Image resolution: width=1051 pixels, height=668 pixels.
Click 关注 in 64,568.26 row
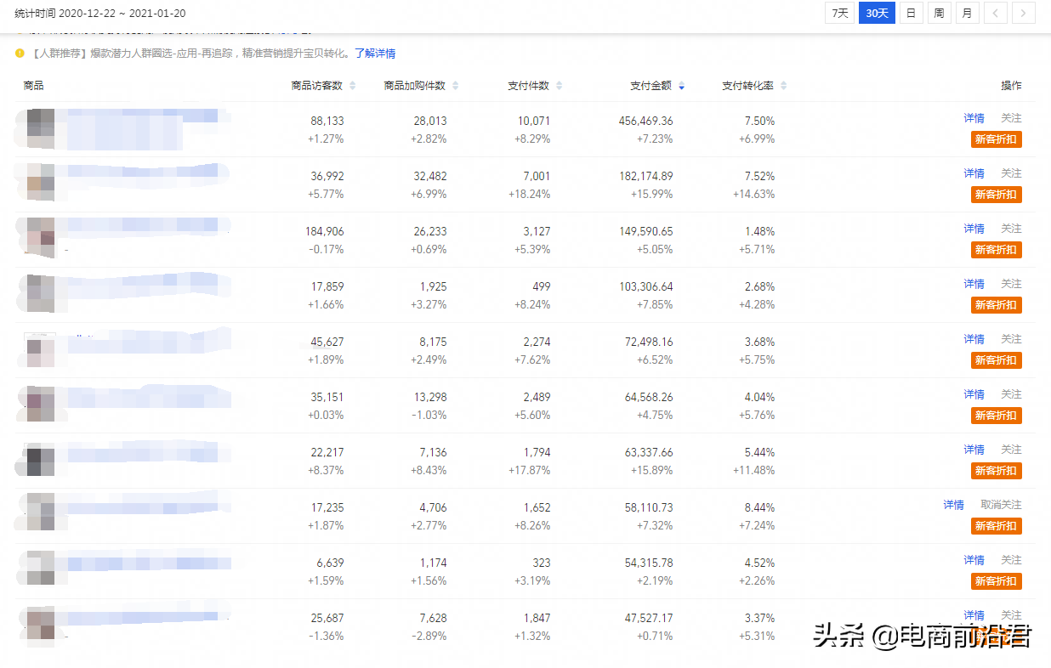[1011, 394]
